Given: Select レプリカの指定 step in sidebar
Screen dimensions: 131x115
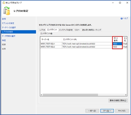Looking at the screenshot, I should tap(19, 32).
